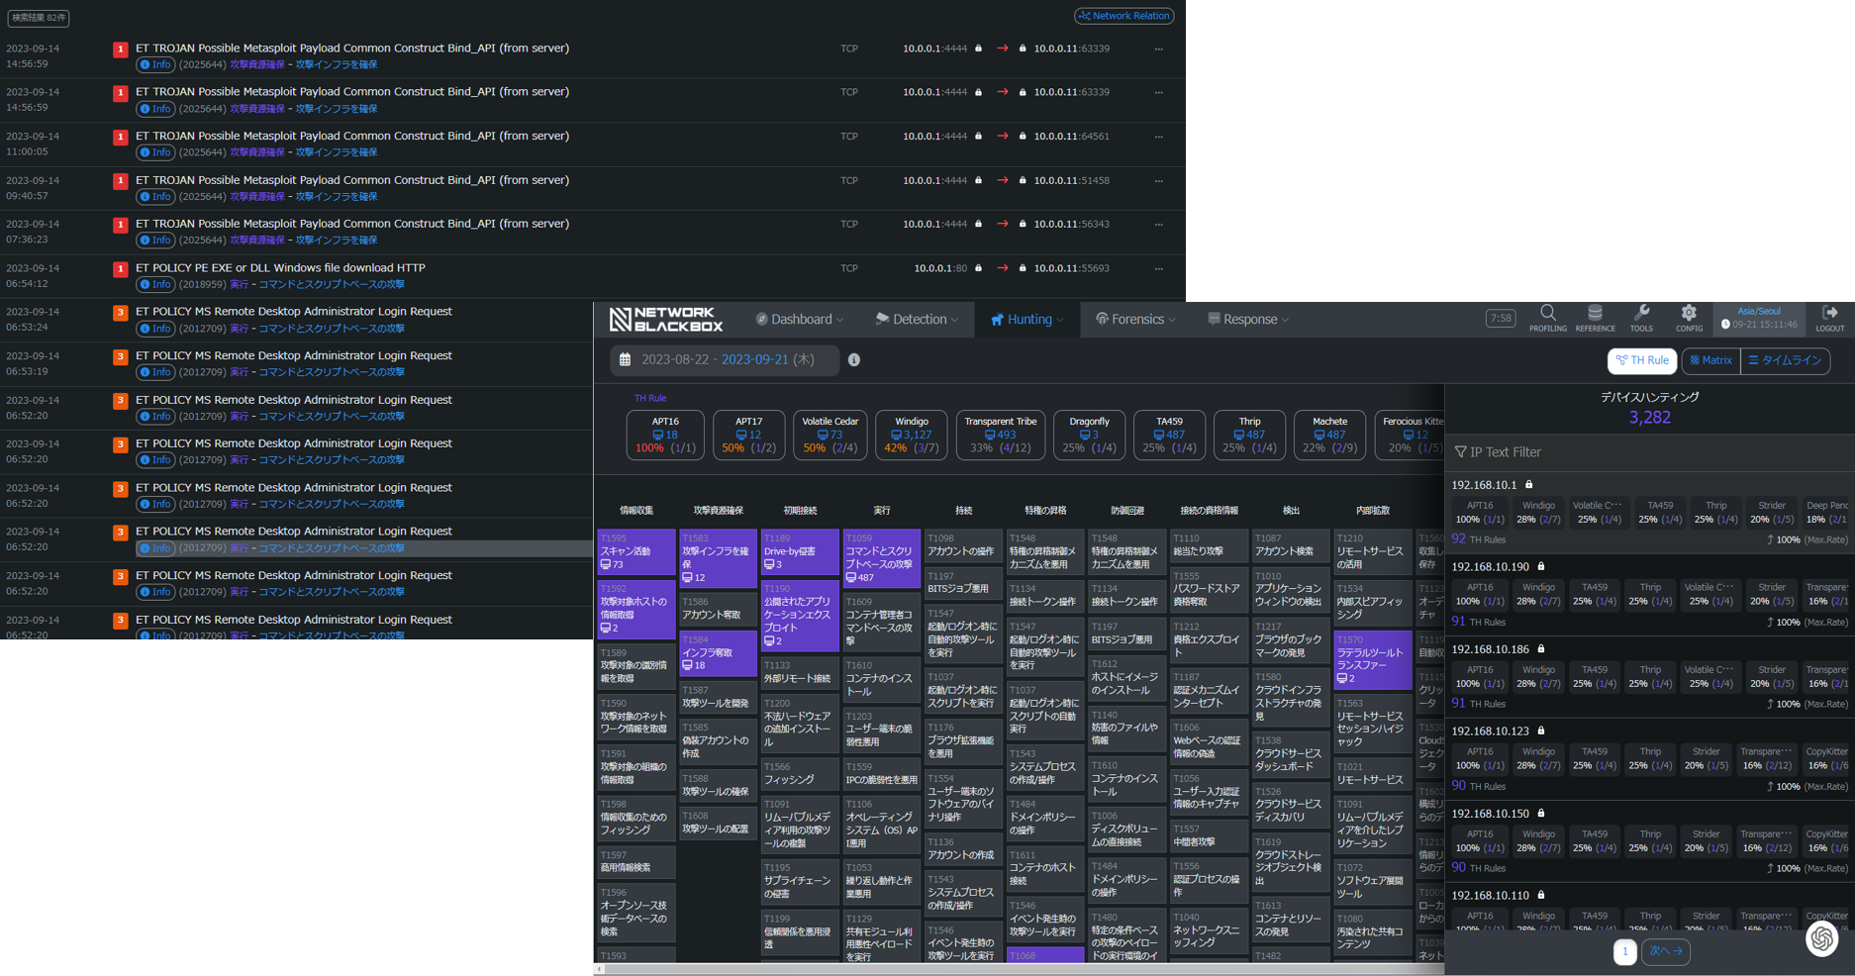1855x976 pixels.
Task: Select the Machete rule card
Action: tap(1329, 435)
